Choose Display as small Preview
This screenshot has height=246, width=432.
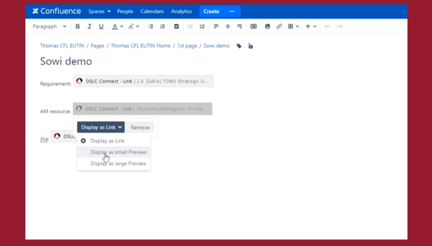click(x=114, y=152)
